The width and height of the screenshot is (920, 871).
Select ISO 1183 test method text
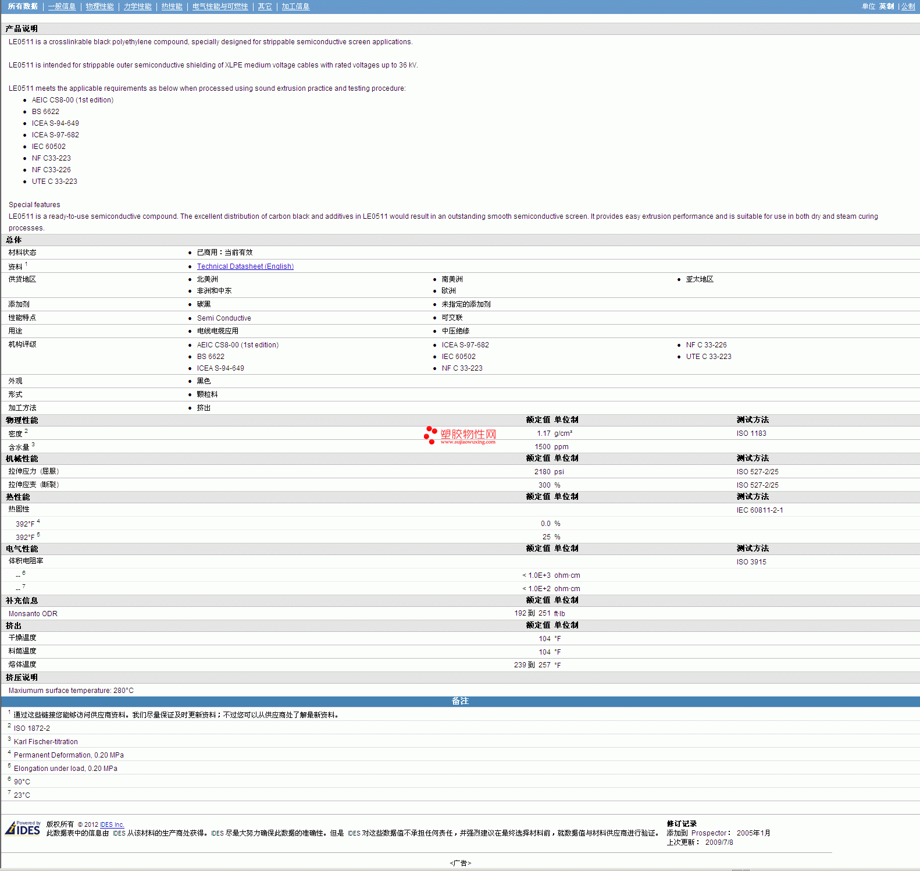coord(751,433)
